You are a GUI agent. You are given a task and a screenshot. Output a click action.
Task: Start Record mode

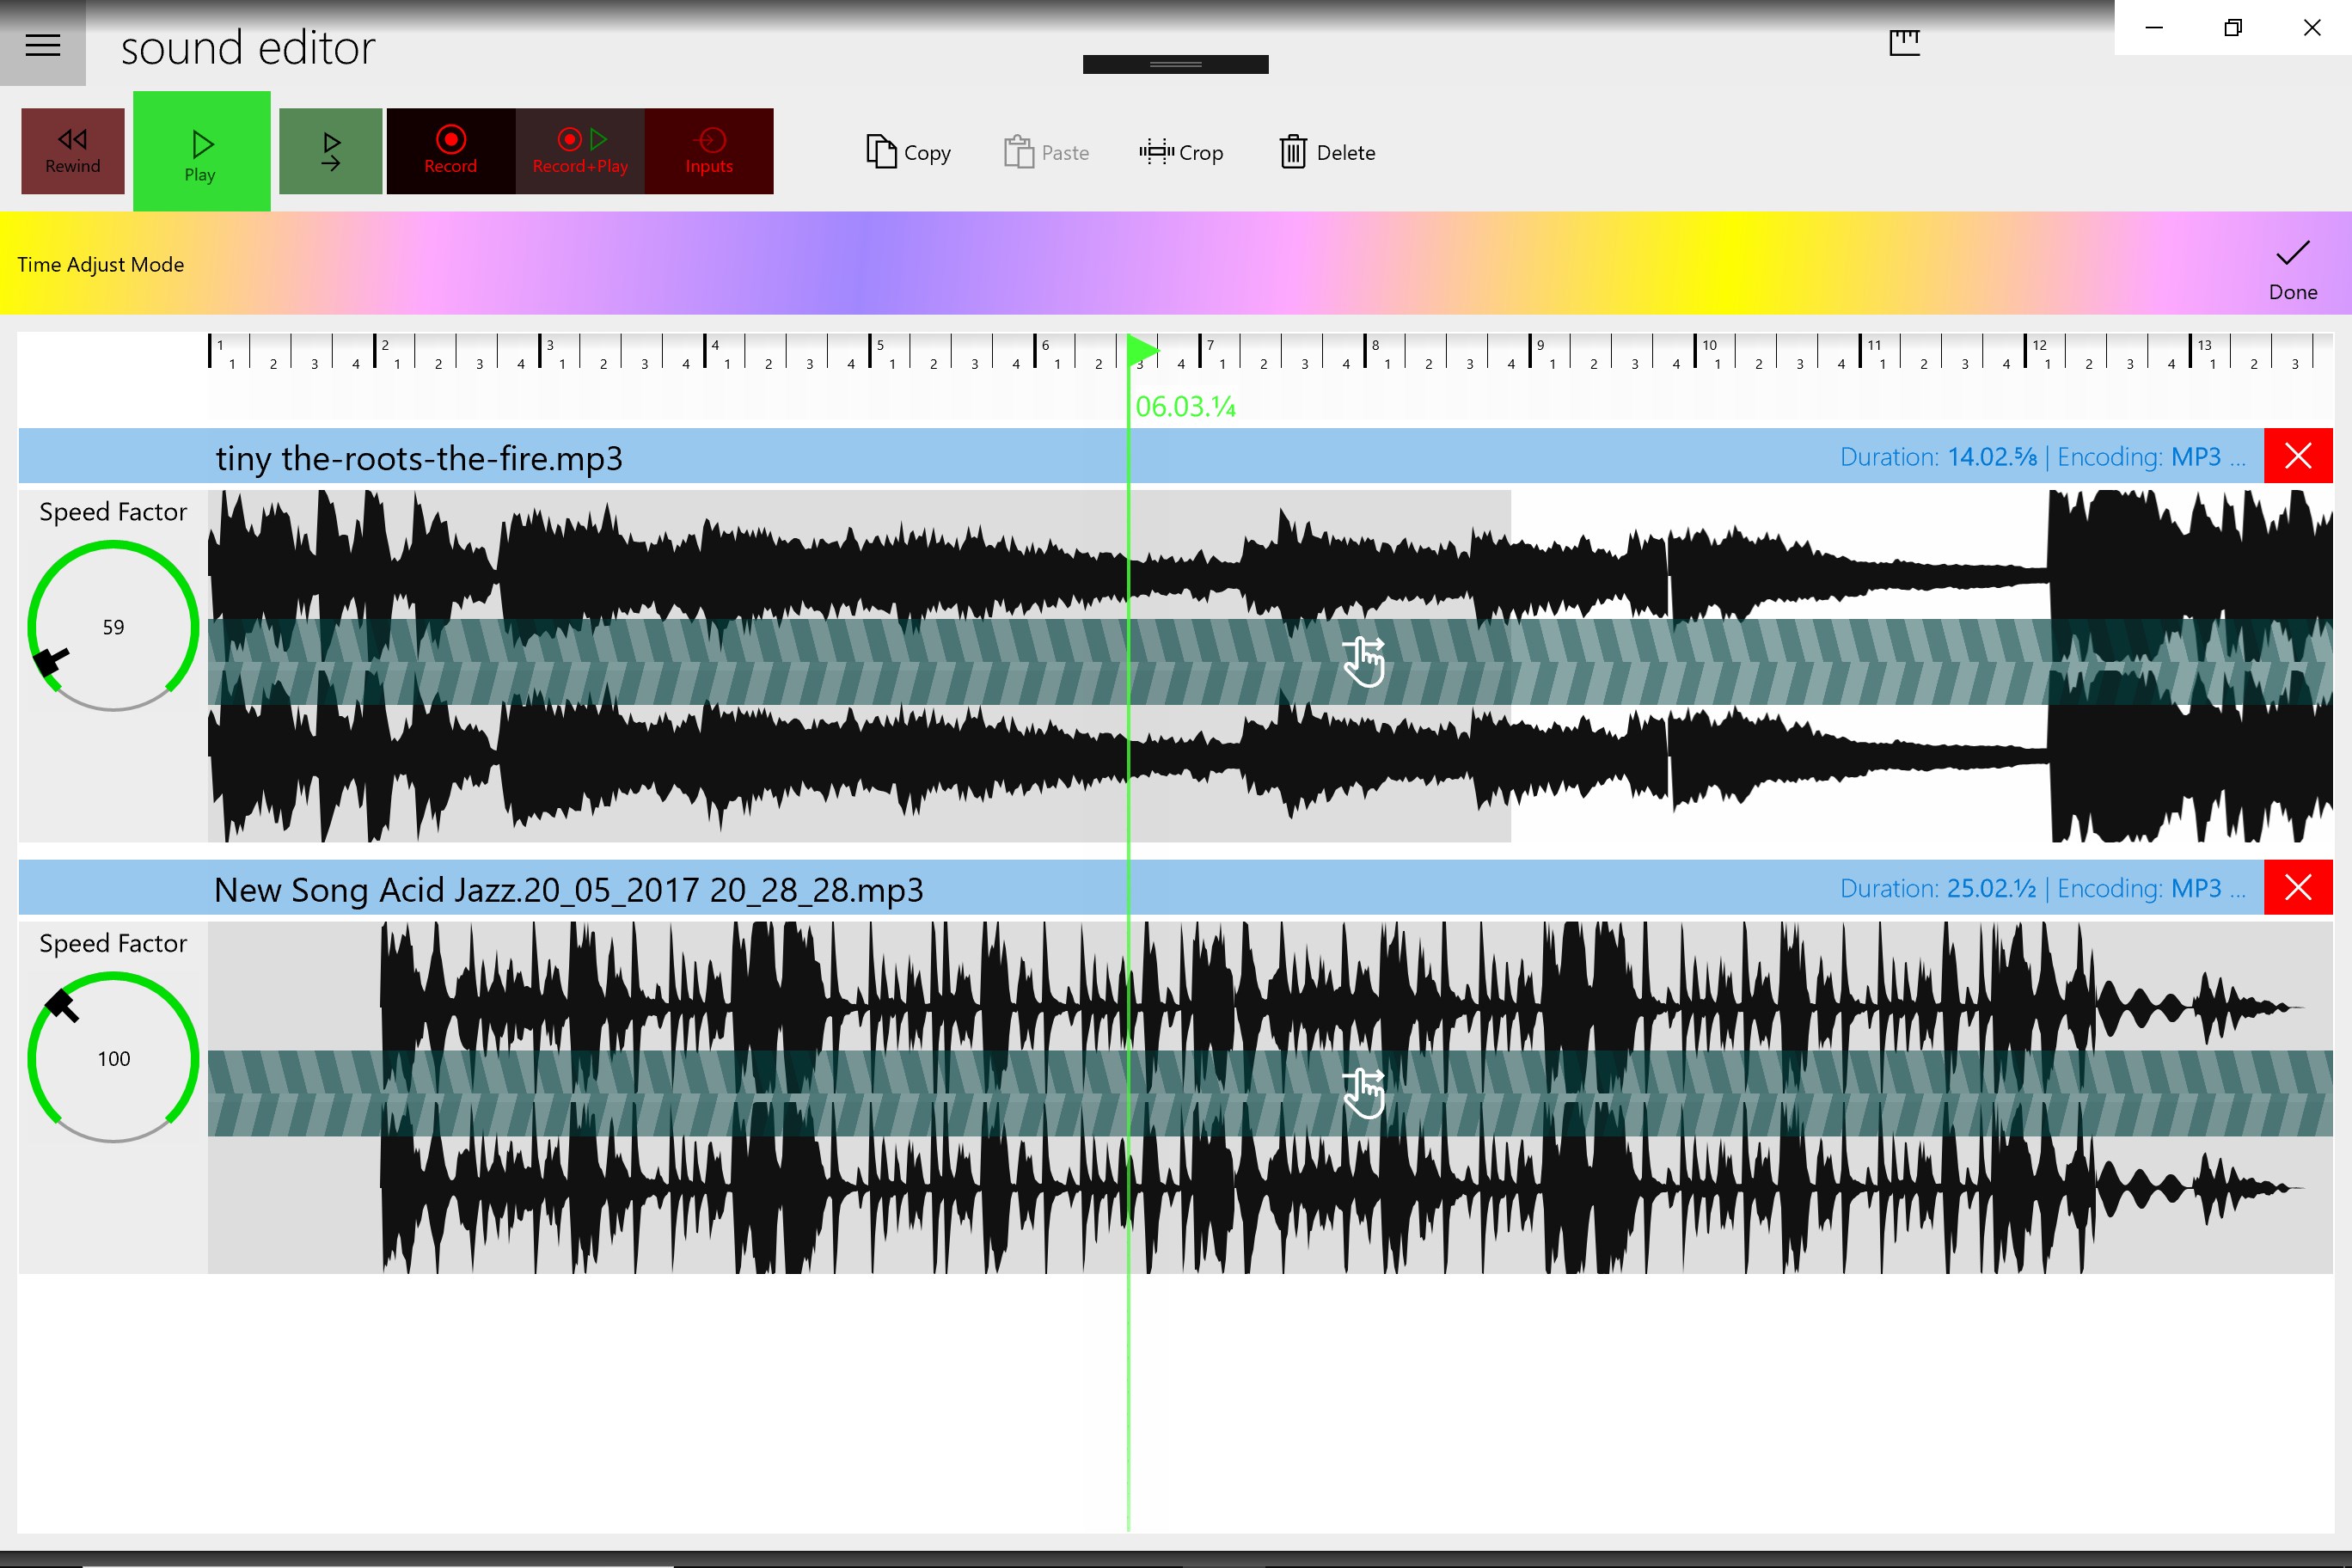click(450, 151)
